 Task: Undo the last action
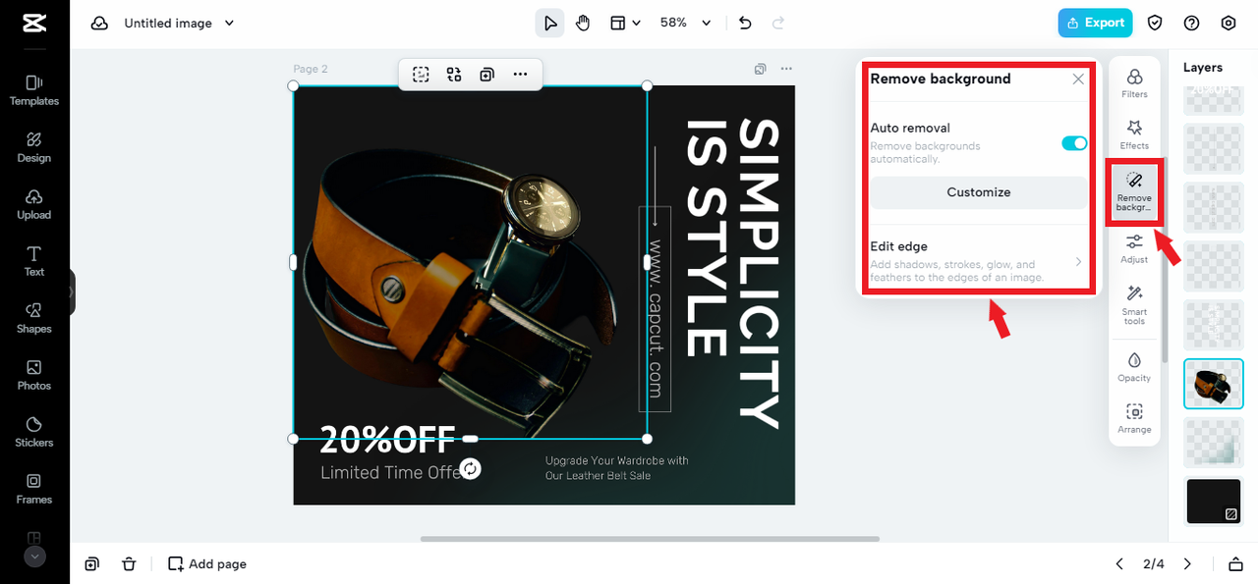pyautogui.click(x=744, y=23)
